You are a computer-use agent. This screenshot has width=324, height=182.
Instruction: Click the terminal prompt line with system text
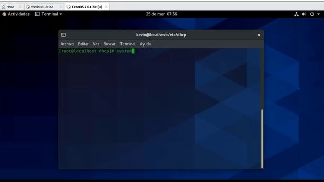point(97,51)
